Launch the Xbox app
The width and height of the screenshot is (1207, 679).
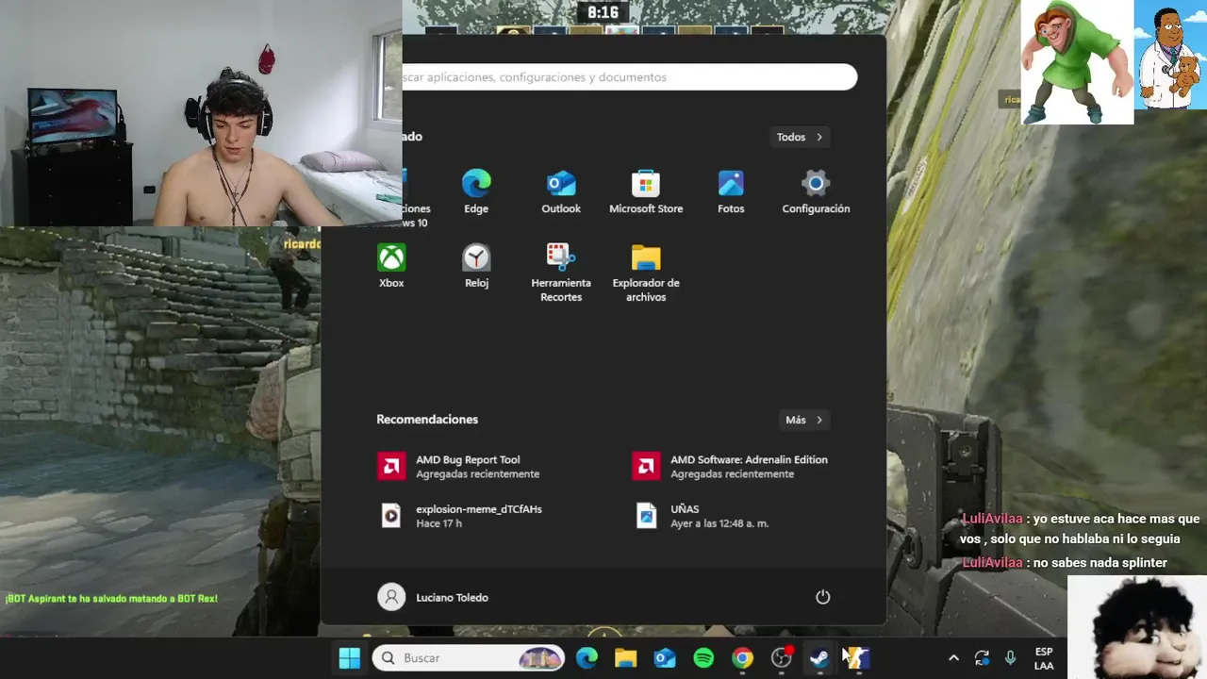coord(391,266)
